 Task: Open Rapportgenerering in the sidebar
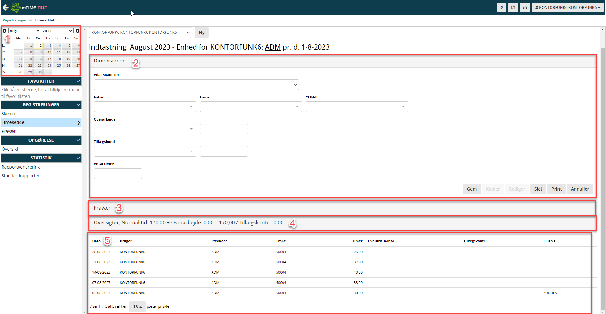tap(21, 167)
